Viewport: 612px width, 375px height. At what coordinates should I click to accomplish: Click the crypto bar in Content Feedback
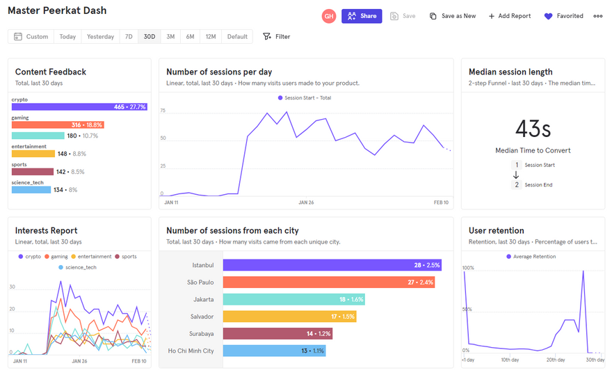click(79, 107)
